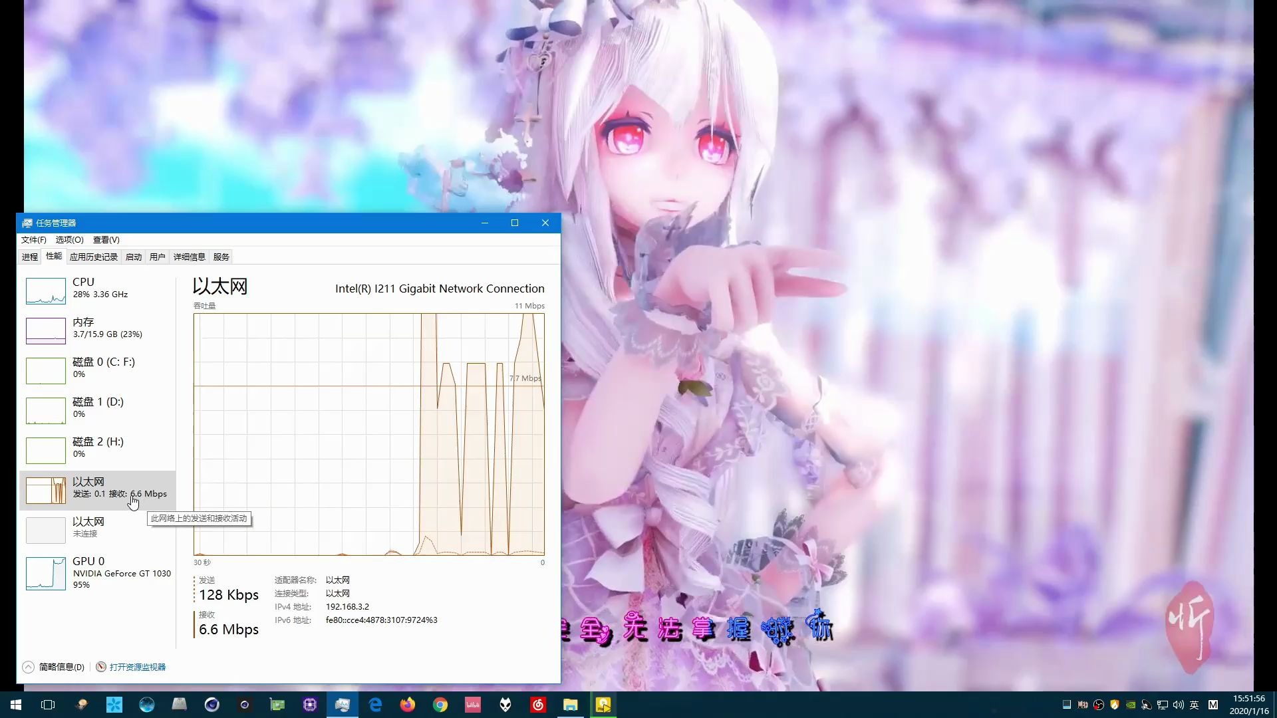Image resolution: width=1277 pixels, height=718 pixels.
Task: Click the M input method tray icon
Action: [1213, 705]
